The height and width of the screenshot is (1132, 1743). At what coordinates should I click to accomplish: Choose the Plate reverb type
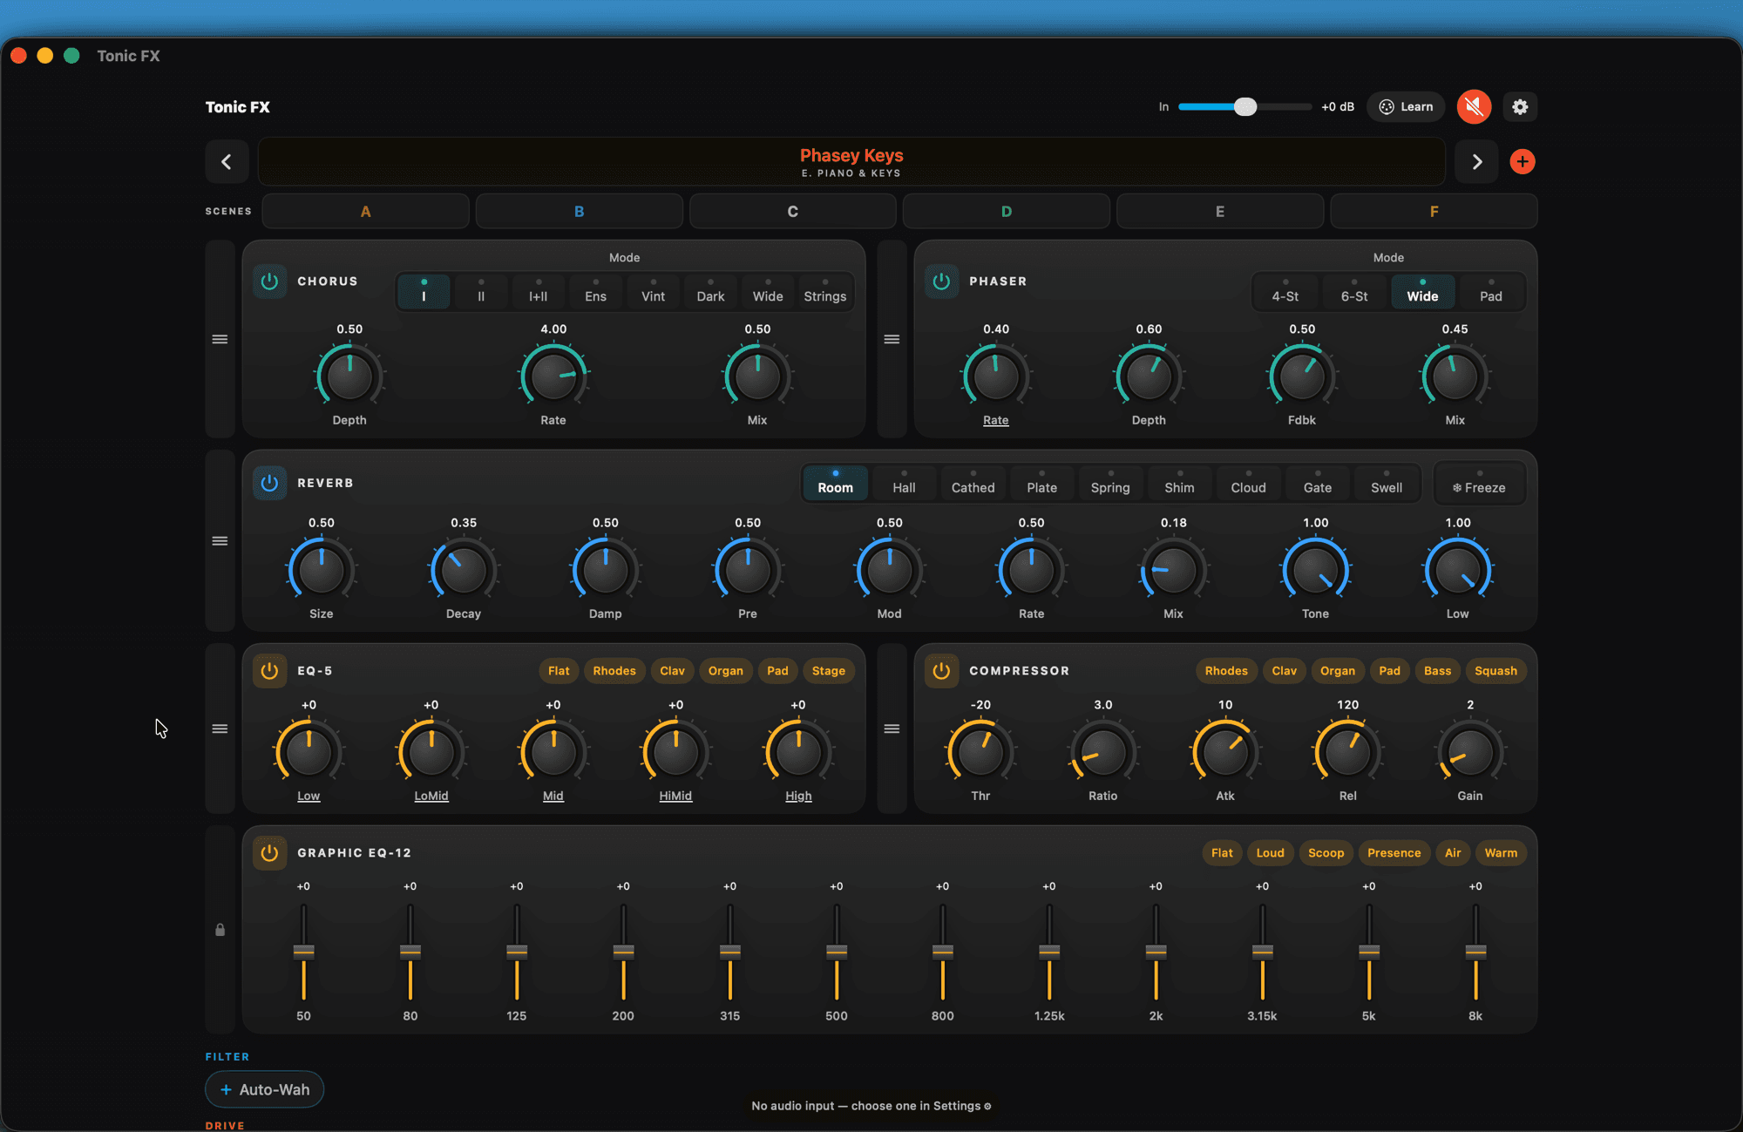(1041, 484)
